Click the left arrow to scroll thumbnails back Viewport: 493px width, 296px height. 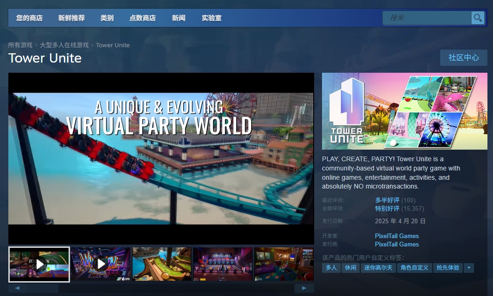[x=17, y=289]
